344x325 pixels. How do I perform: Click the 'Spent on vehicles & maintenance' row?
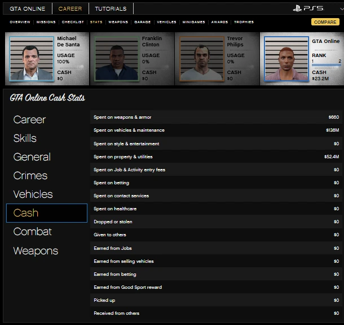[x=216, y=130]
